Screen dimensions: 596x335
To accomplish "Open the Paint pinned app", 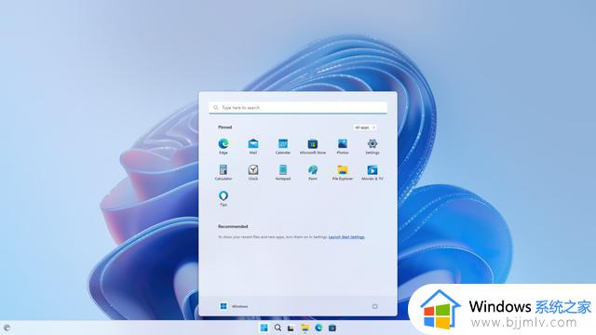I will (313, 172).
